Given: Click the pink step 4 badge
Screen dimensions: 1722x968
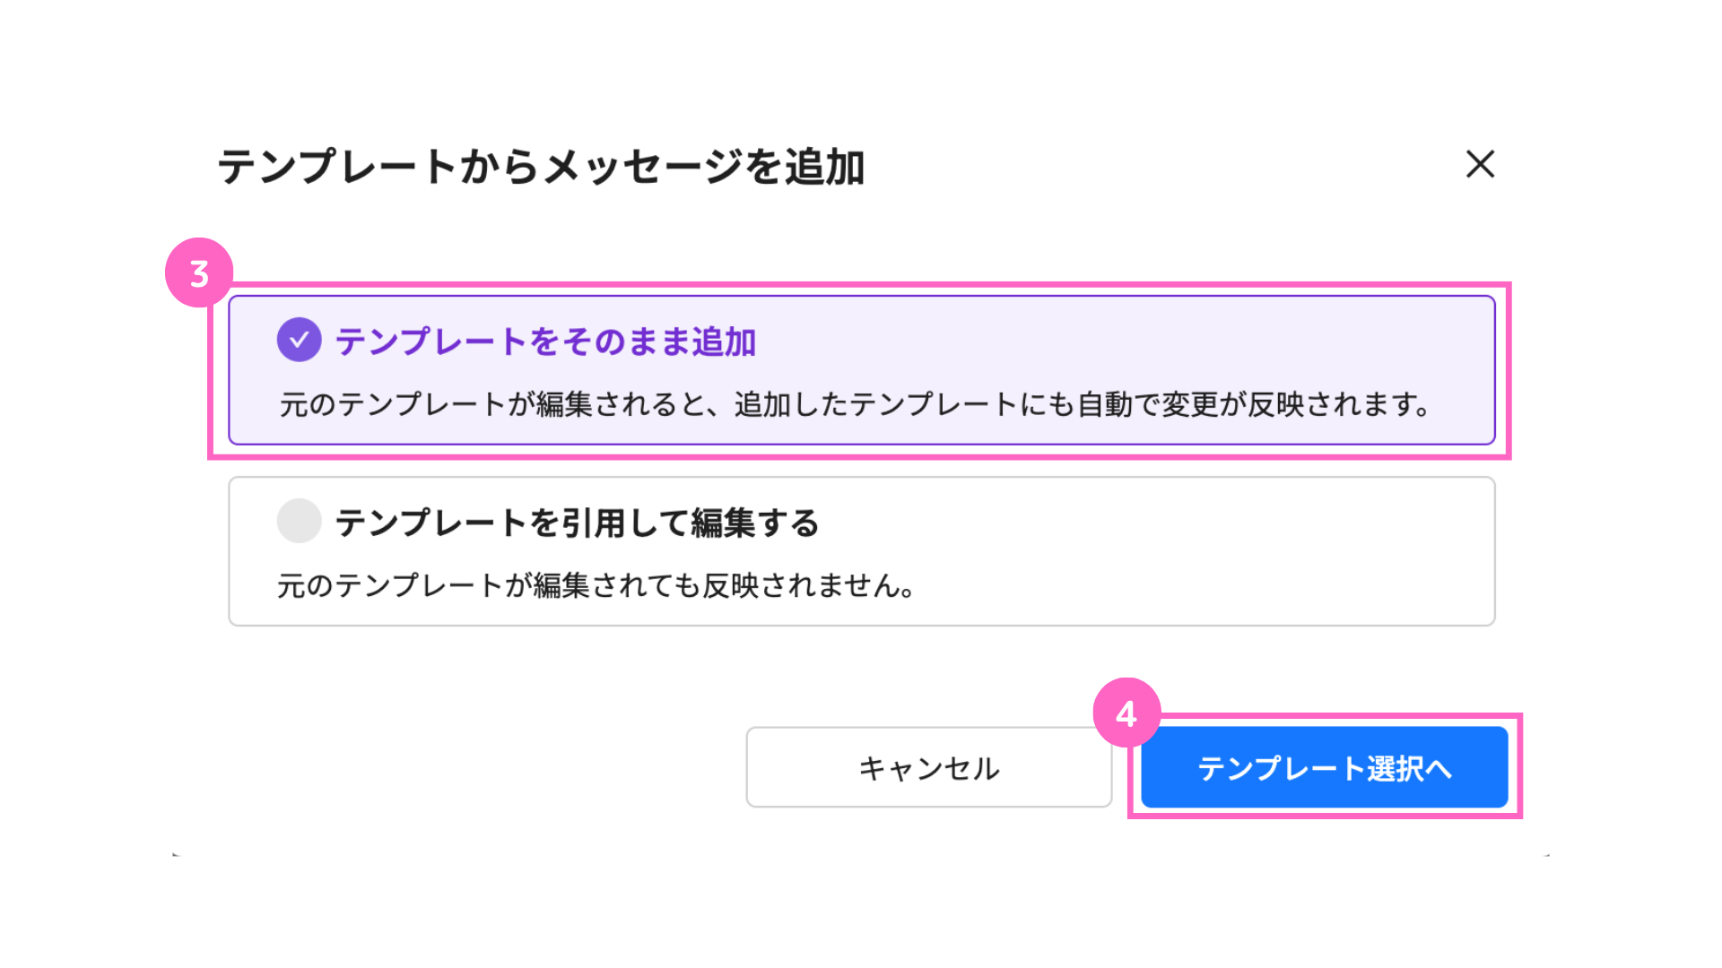Looking at the screenshot, I should click(1126, 713).
